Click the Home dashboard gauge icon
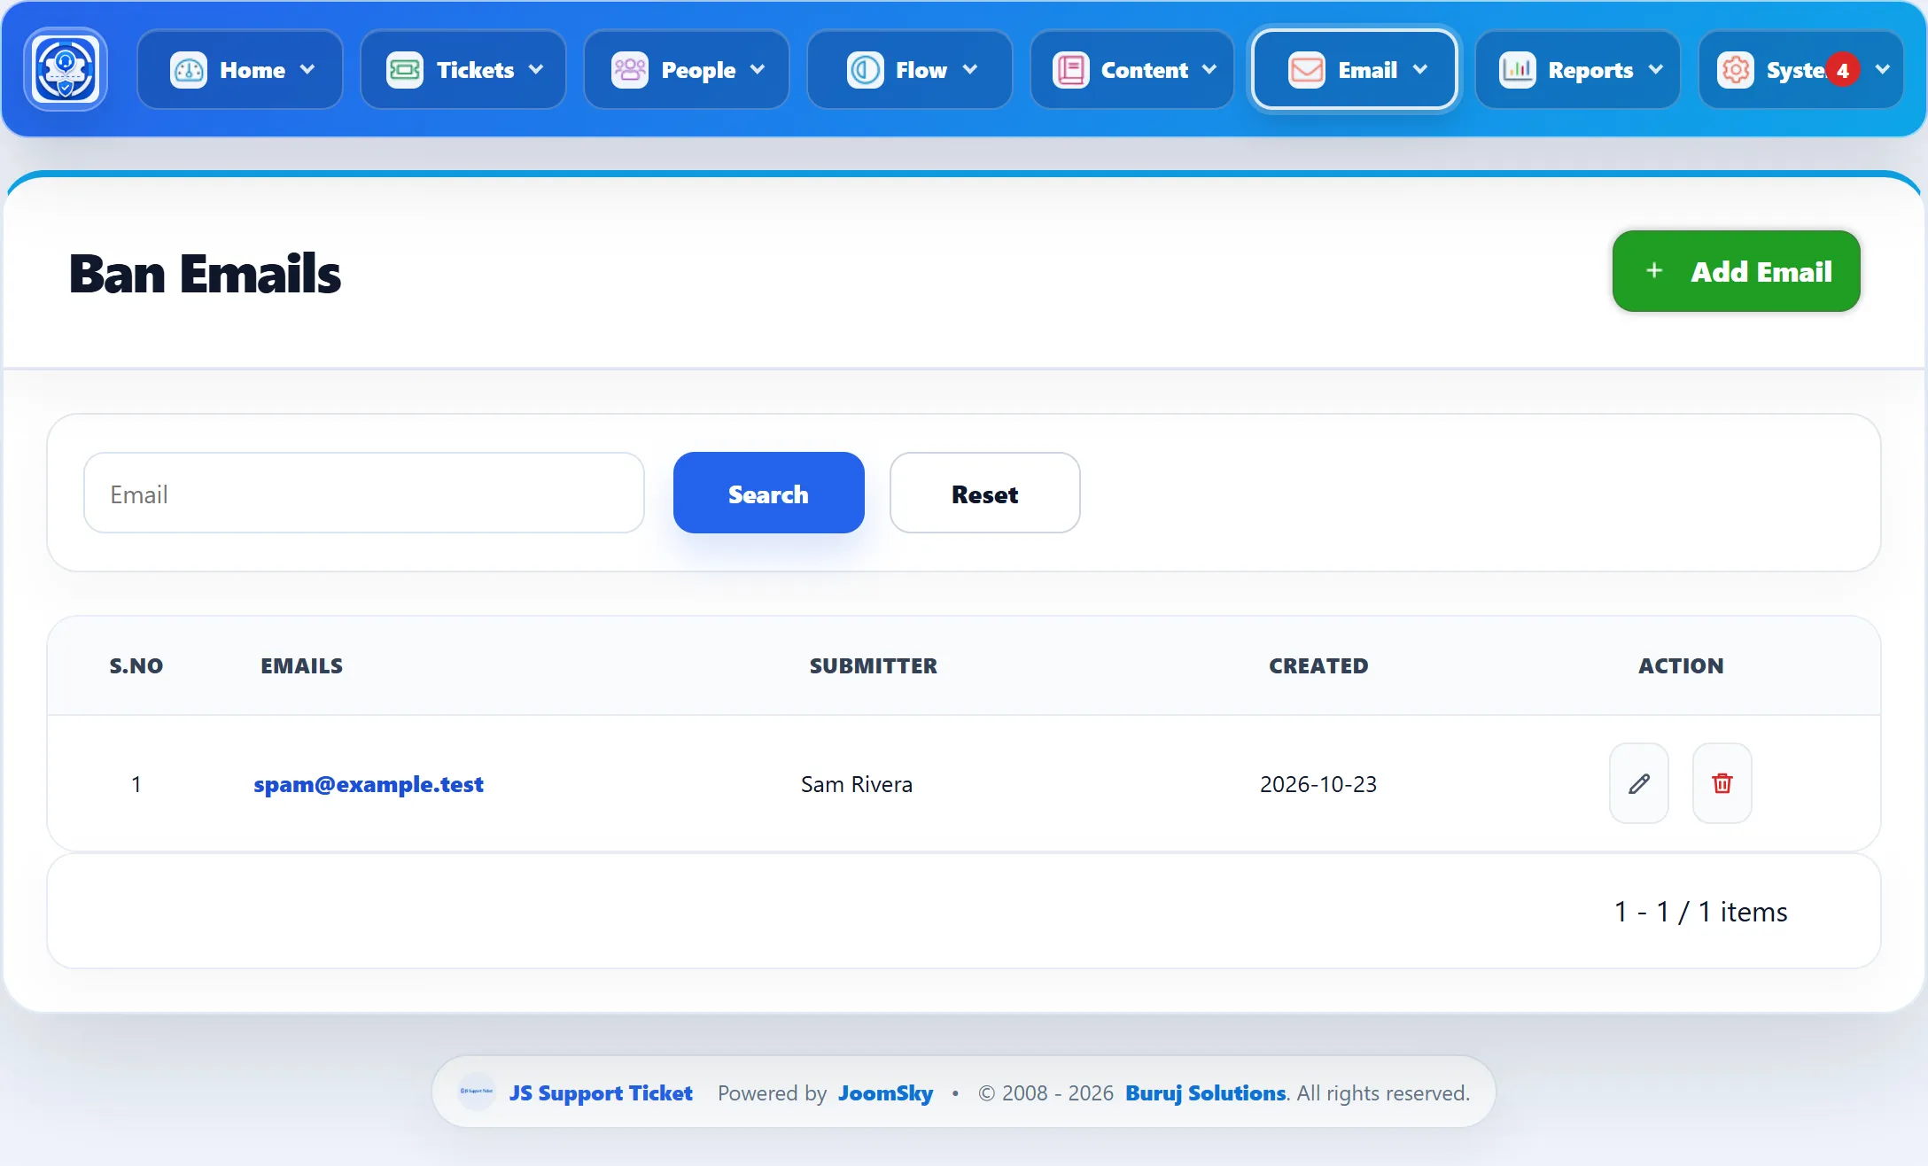 (188, 70)
